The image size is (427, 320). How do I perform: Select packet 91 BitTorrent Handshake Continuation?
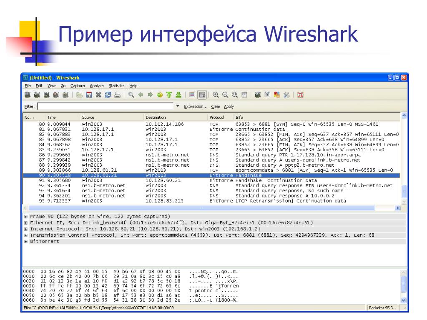pyautogui.click(x=211, y=180)
